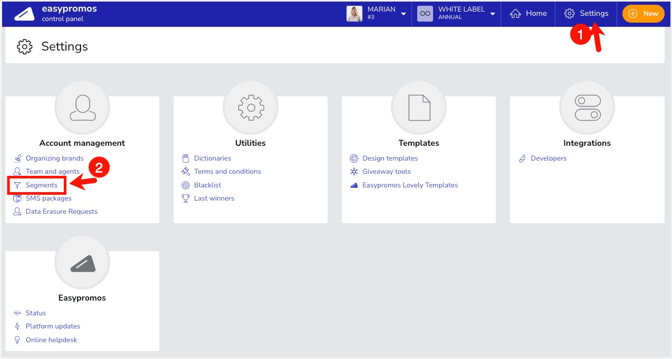This screenshot has height=359, width=672.
Task: Open the WHITE LABEL plan dropdown arrow
Action: coord(493,14)
